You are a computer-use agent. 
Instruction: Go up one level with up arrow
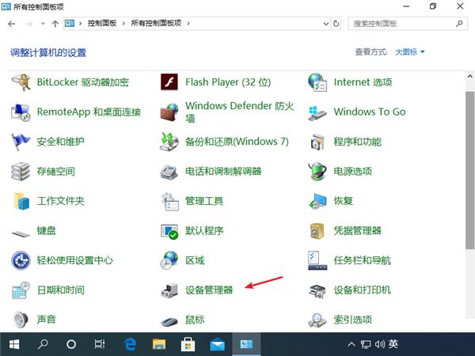click(x=55, y=24)
